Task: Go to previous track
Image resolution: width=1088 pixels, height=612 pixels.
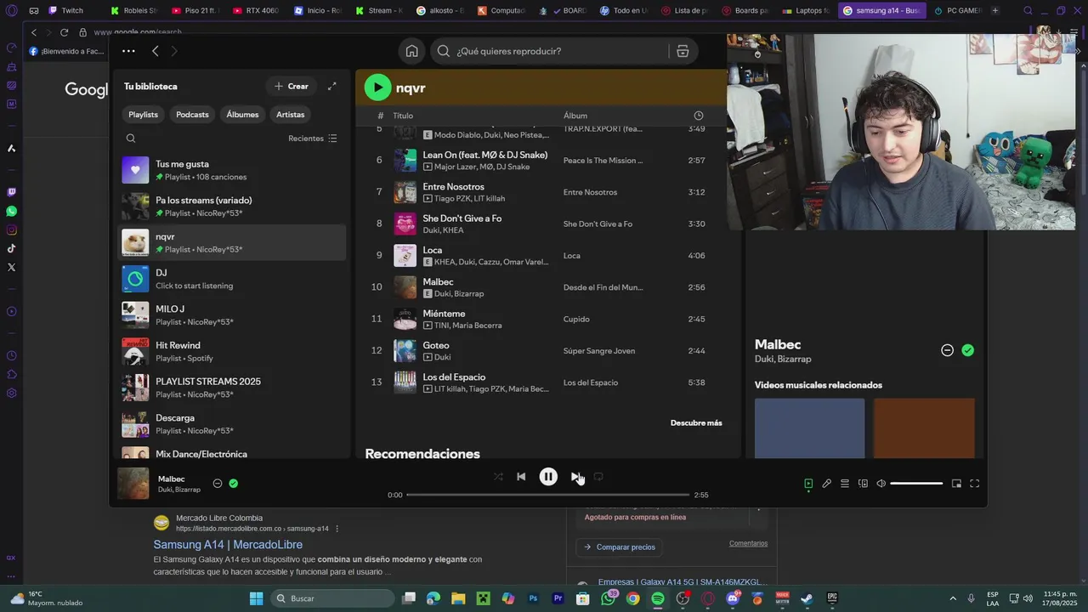Action: coord(521,477)
